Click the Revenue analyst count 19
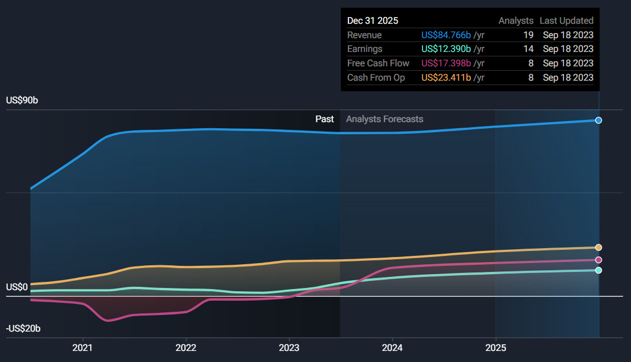Viewport: 631px width, 362px height. coord(528,35)
